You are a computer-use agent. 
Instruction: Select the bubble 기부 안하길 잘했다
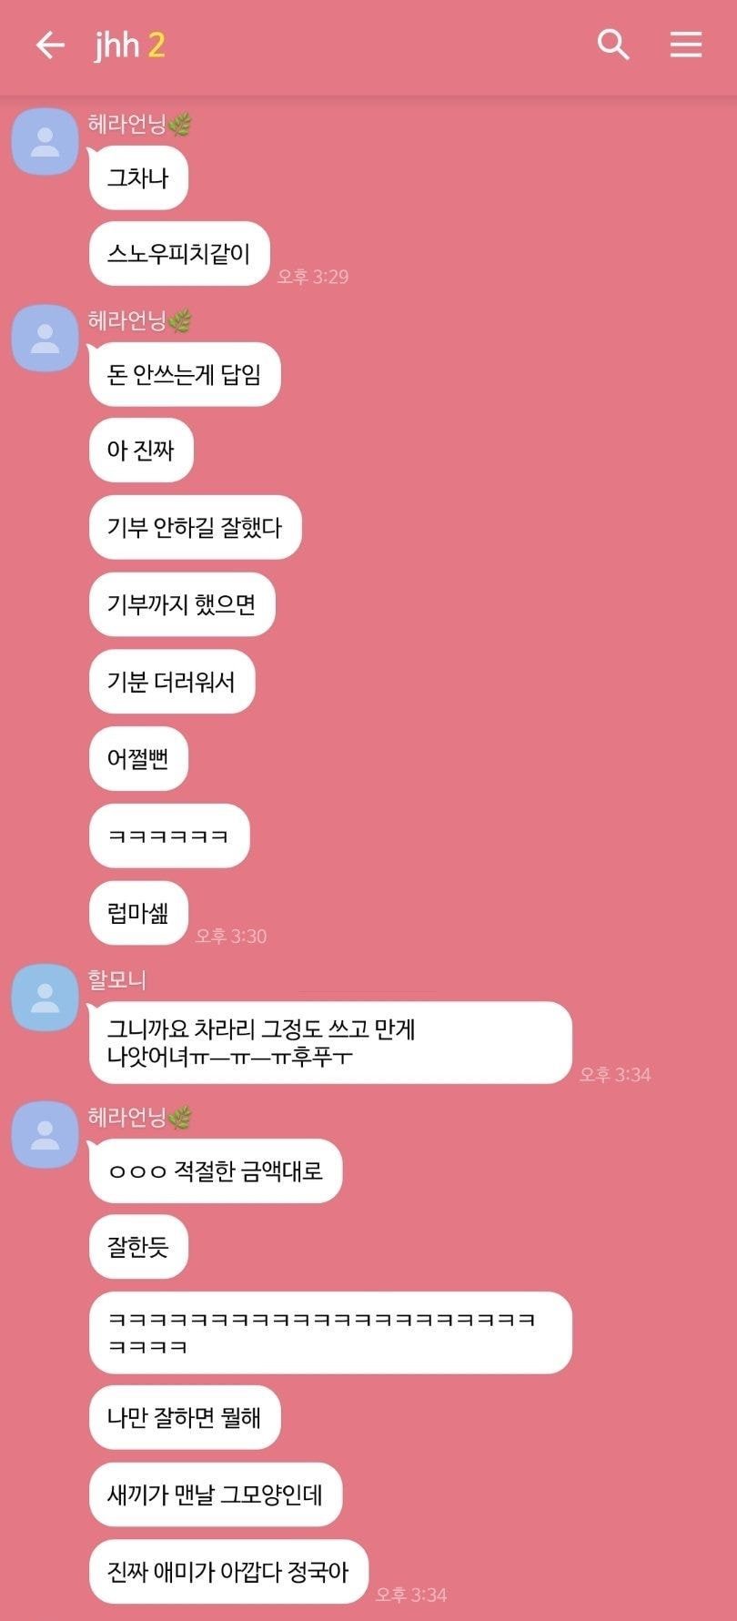(195, 527)
